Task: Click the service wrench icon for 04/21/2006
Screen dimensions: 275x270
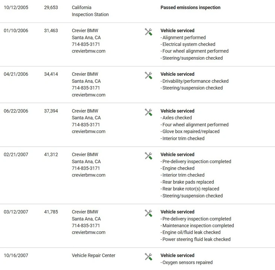Action: pyautogui.click(x=148, y=75)
